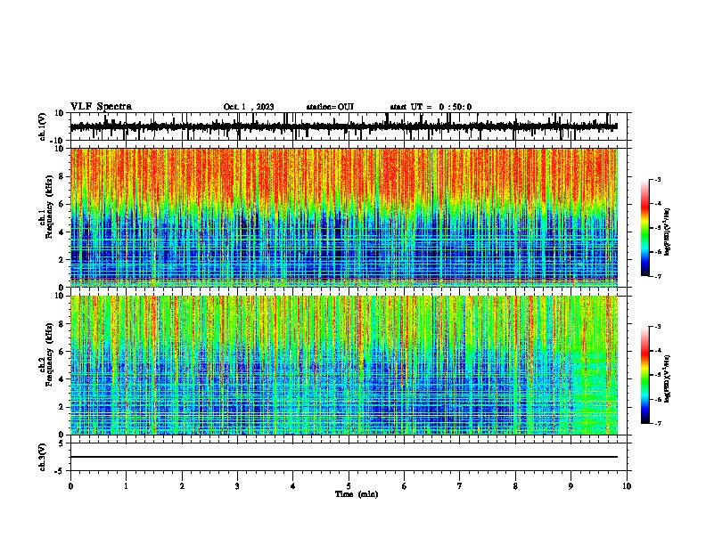Click tick label "10" on the Time axis

pos(627,486)
